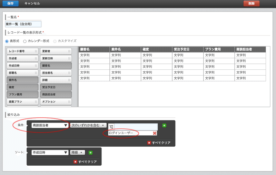
Task: Open the 作成日時 sort field dropdown
Action: point(50,153)
